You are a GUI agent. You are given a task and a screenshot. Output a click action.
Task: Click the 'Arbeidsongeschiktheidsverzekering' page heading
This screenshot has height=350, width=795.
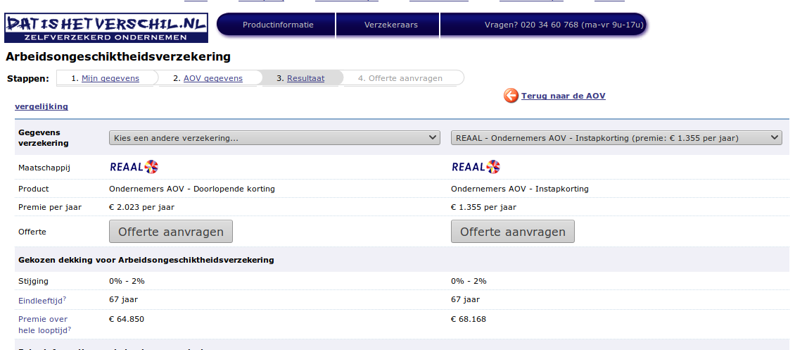pyautogui.click(x=118, y=56)
